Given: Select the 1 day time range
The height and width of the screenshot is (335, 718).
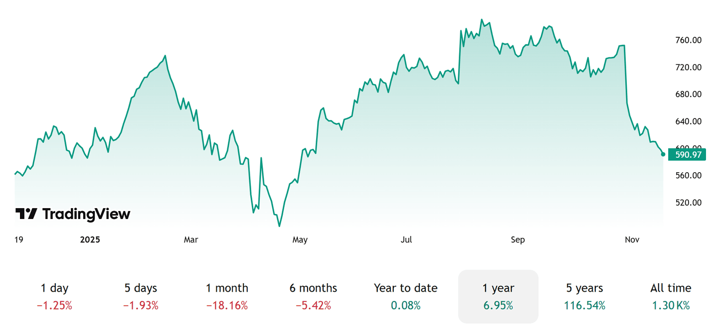Looking at the screenshot, I should (x=54, y=288).
